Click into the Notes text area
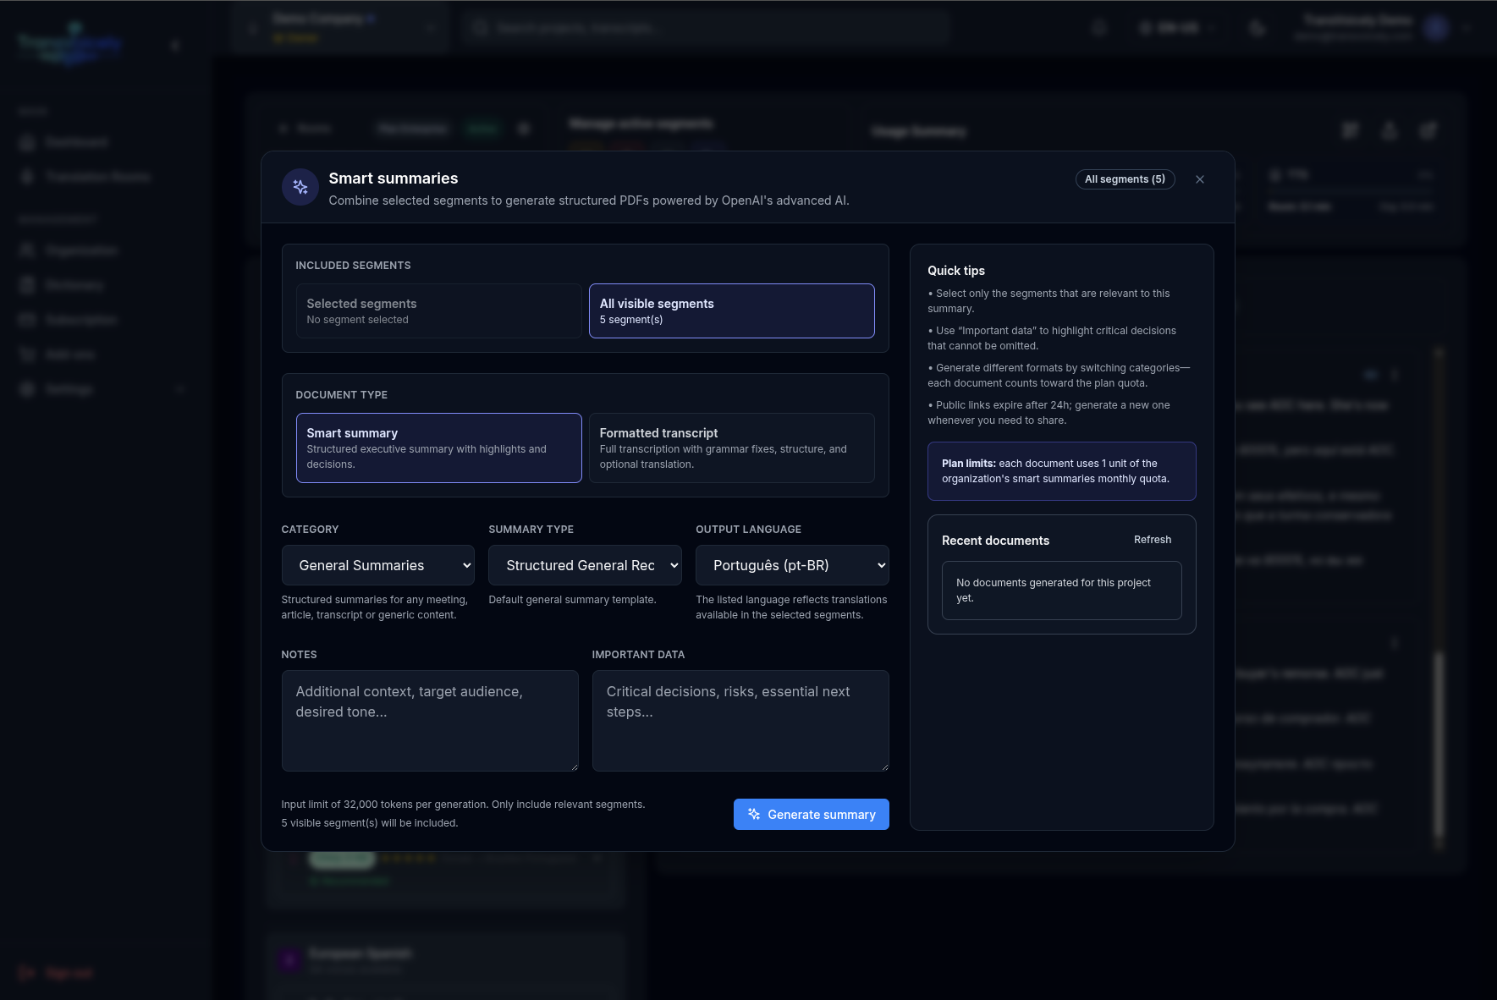This screenshot has width=1497, height=1000. tap(430, 721)
